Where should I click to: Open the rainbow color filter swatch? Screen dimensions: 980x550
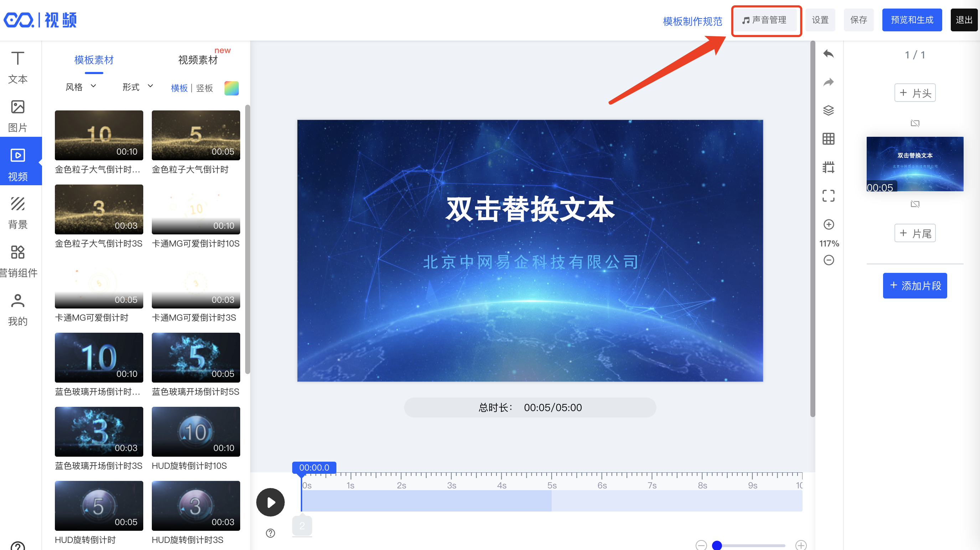point(231,88)
